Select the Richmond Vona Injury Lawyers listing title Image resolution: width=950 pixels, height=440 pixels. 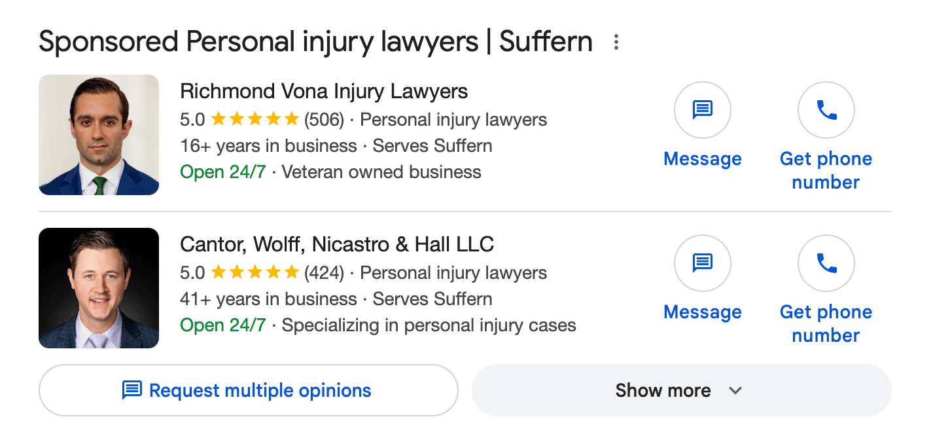(324, 91)
